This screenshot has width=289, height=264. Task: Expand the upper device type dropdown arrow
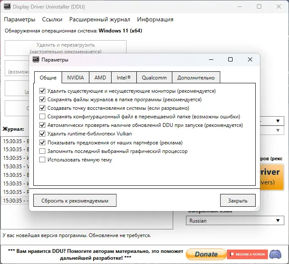pos(278,121)
